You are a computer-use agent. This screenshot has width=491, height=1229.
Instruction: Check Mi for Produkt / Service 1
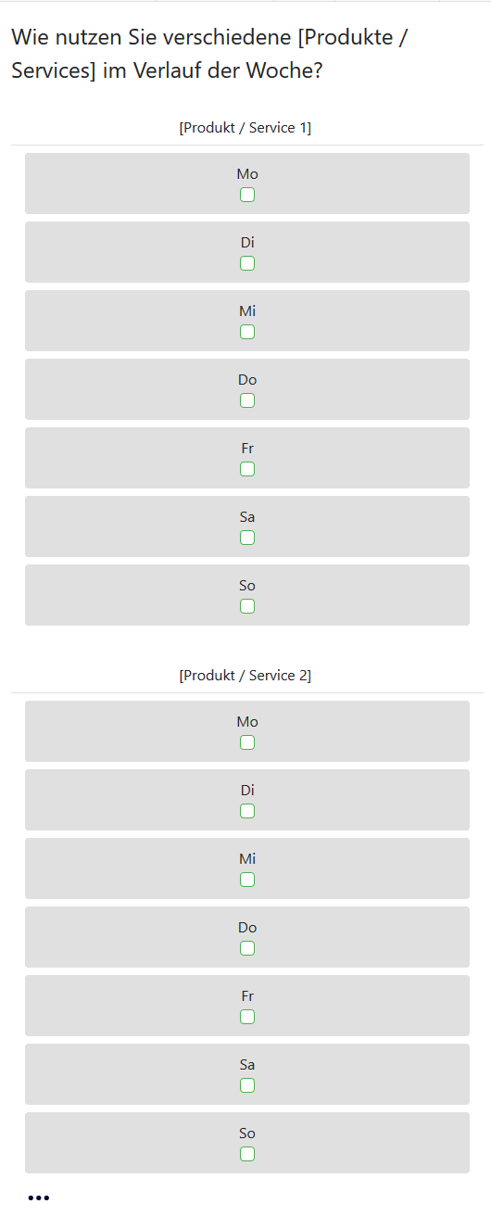pos(247,332)
